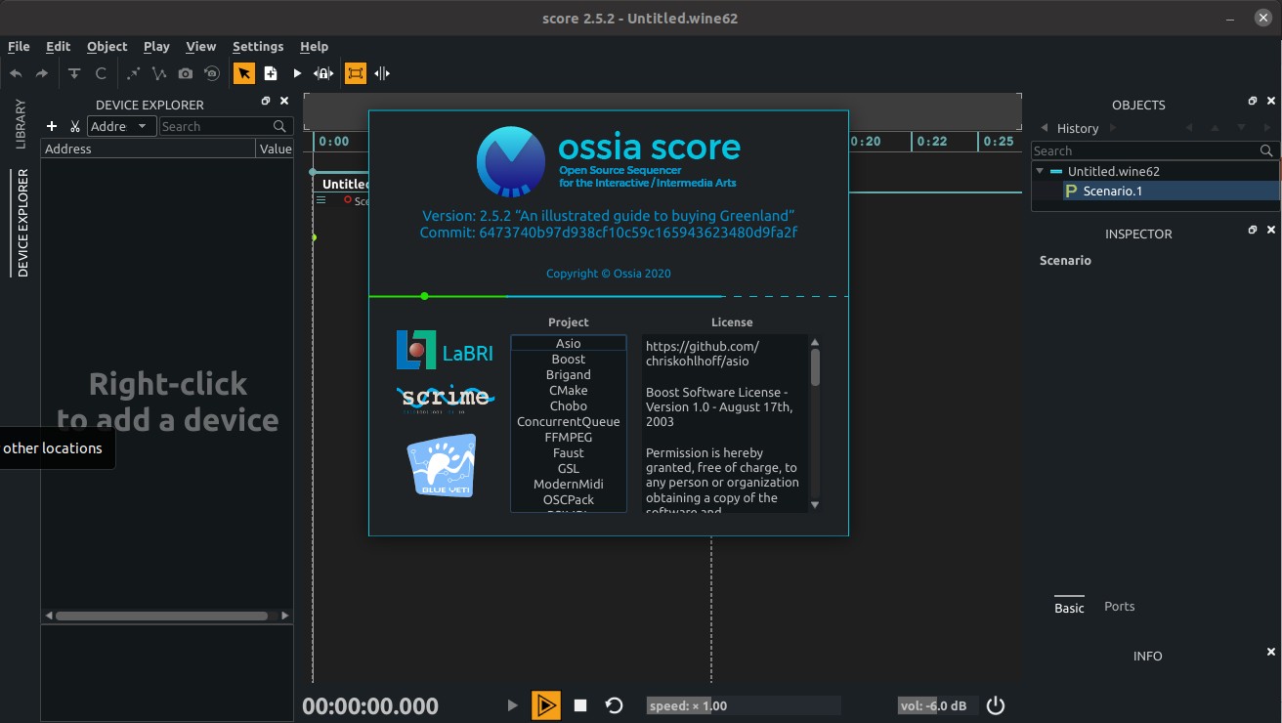Toggle the padlock Lock mode icon

tap(323, 73)
